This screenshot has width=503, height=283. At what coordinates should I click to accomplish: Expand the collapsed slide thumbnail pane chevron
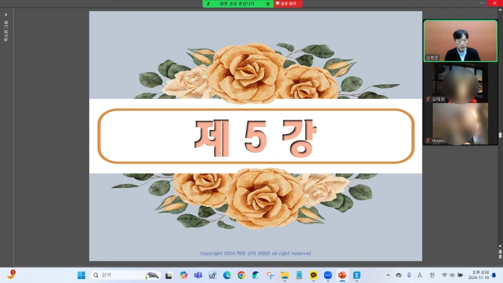pyautogui.click(x=6, y=14)
